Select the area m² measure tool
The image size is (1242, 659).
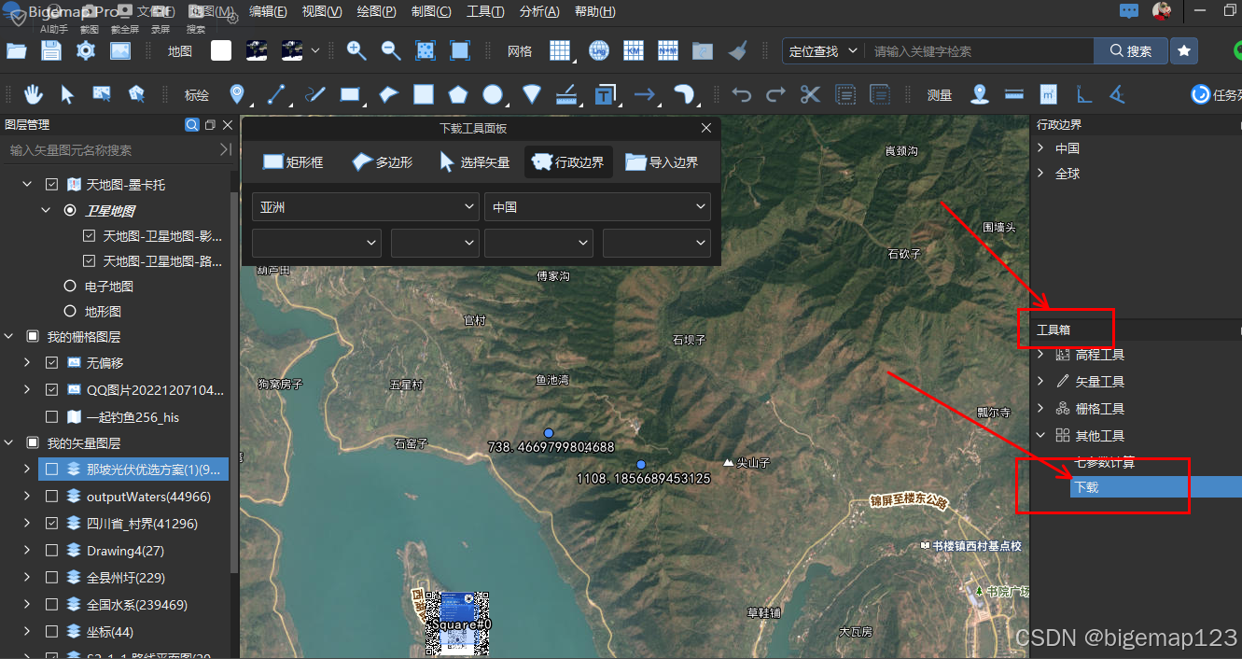pyautogui.click(x=1048, y=94)
